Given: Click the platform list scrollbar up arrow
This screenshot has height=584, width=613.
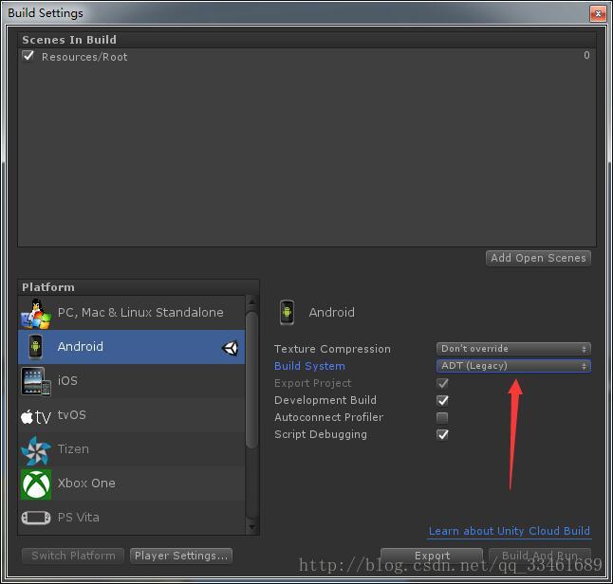Looking at the screenshot, I should click(251, 302).
